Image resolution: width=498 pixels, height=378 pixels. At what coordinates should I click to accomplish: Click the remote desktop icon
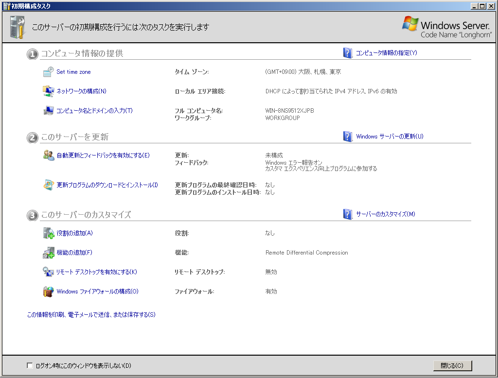[x=48, y=272]
